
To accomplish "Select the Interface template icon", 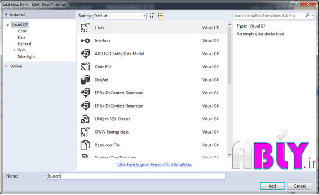I will point(85,41).
